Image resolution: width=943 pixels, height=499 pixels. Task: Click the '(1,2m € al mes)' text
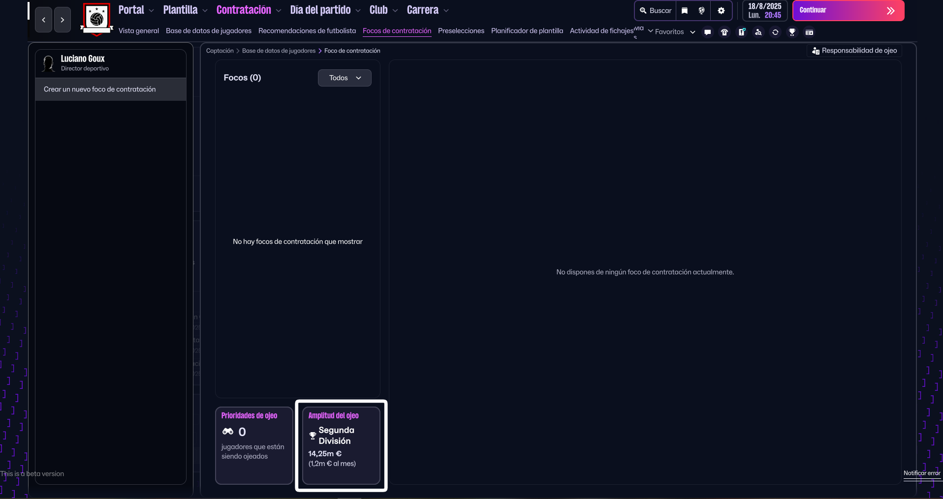[332, 464]
